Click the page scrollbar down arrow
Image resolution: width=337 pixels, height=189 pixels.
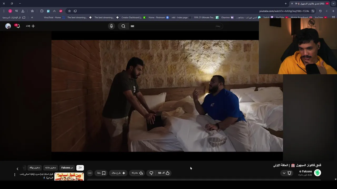coord(335,179)
